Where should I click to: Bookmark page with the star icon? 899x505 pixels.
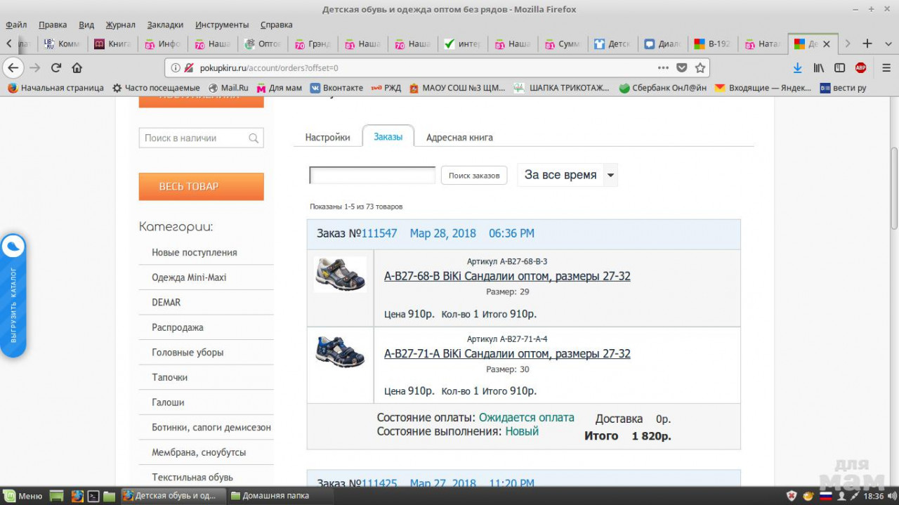700,68
